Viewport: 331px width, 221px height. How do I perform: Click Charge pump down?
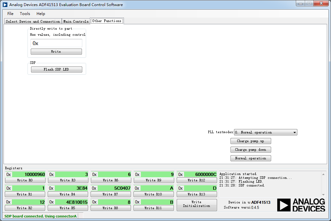250,149
